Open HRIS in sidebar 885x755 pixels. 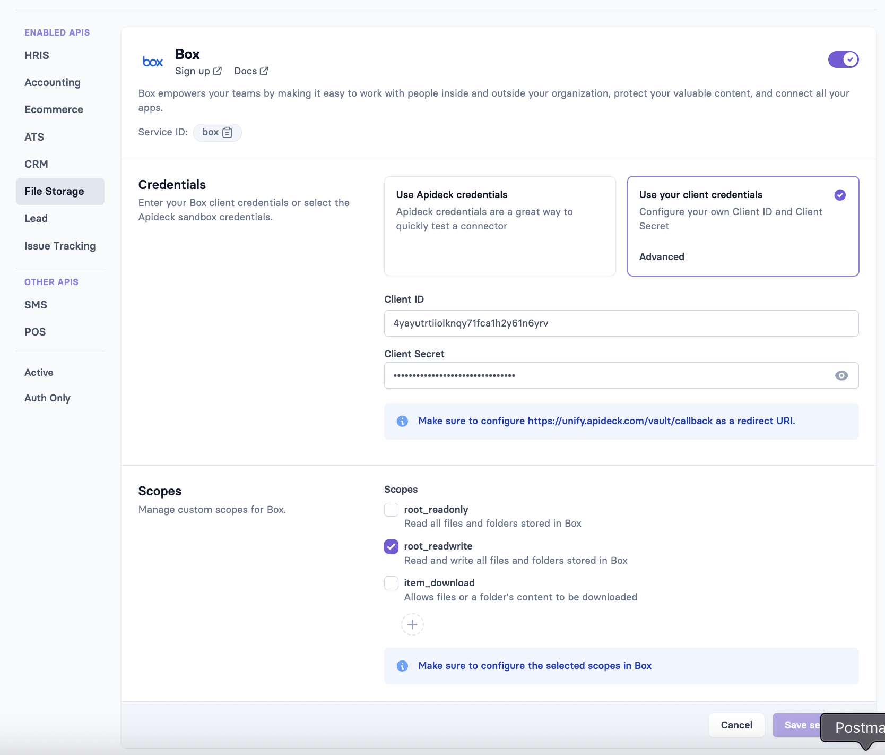(37, 55)
